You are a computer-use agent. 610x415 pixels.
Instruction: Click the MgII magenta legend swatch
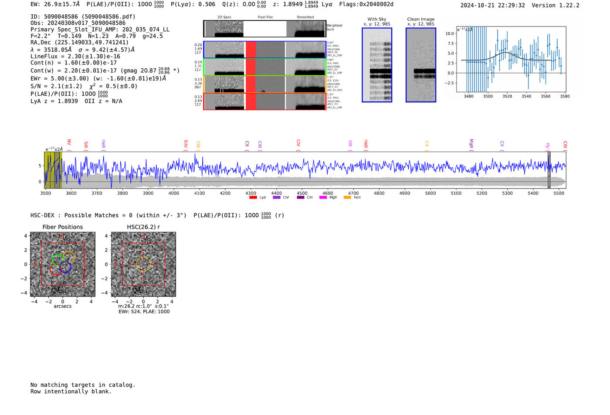pos(323,198)
